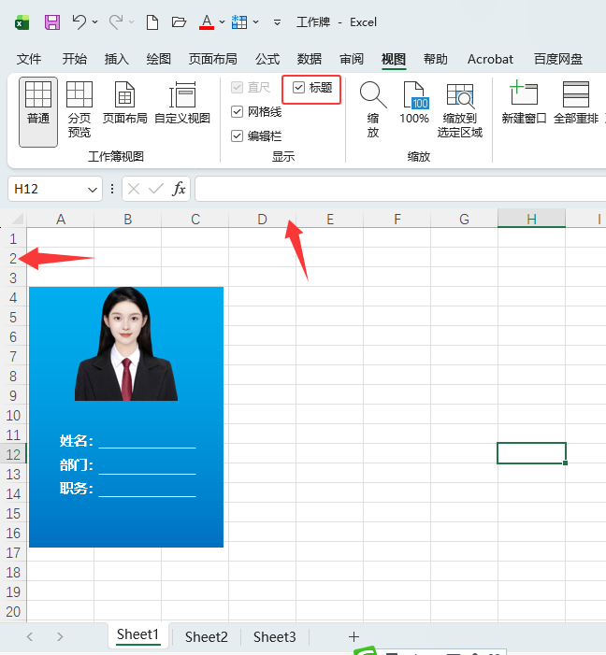Click the Open folder icon
Viewport: 606px width, 655px height.
tap(179, 21)
